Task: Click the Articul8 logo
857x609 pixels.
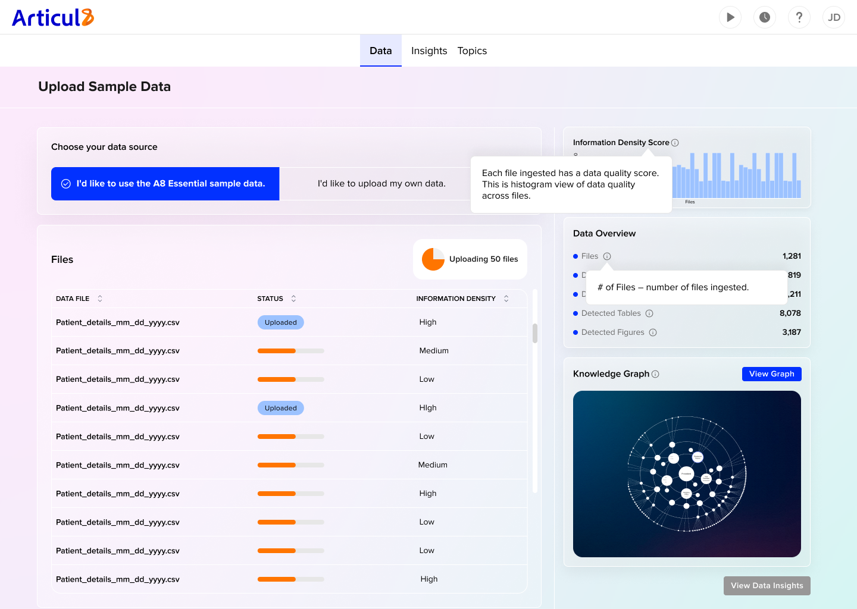Action: pyautogui.click(x=53, y=17)
